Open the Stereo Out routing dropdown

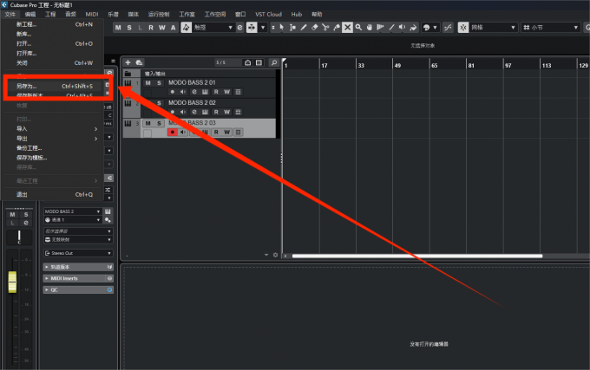pos(78,253)
